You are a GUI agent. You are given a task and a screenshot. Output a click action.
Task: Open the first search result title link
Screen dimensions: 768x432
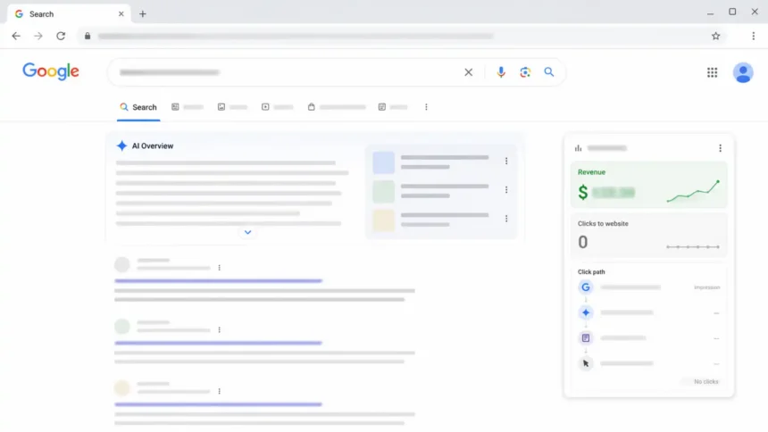[219, 280]
